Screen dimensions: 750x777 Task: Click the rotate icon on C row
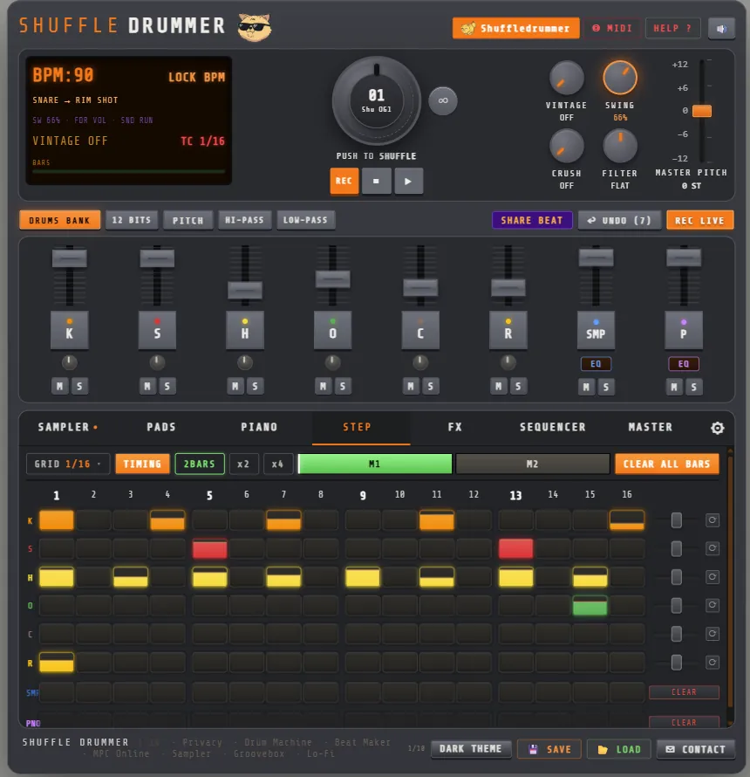712,633
